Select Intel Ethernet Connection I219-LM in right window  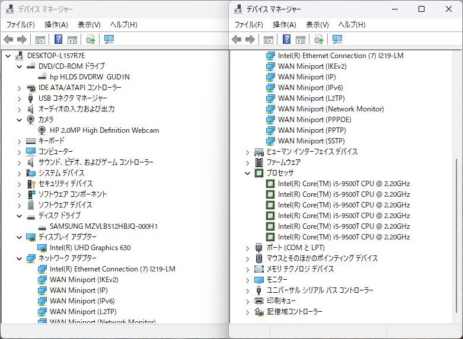pos(340,56)
